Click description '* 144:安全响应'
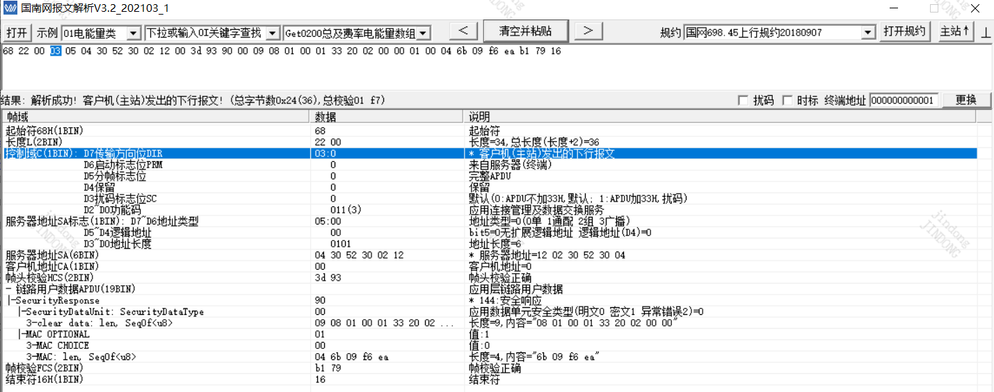This screenshot has width=994, height=392. pyautogui.click(x=504, y=300)
